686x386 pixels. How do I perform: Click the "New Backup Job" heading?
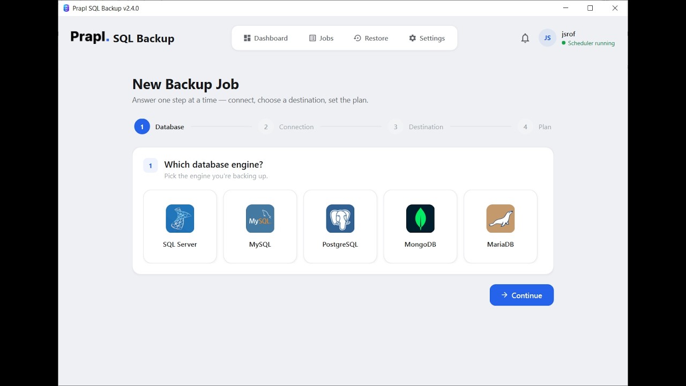point(185,84)
